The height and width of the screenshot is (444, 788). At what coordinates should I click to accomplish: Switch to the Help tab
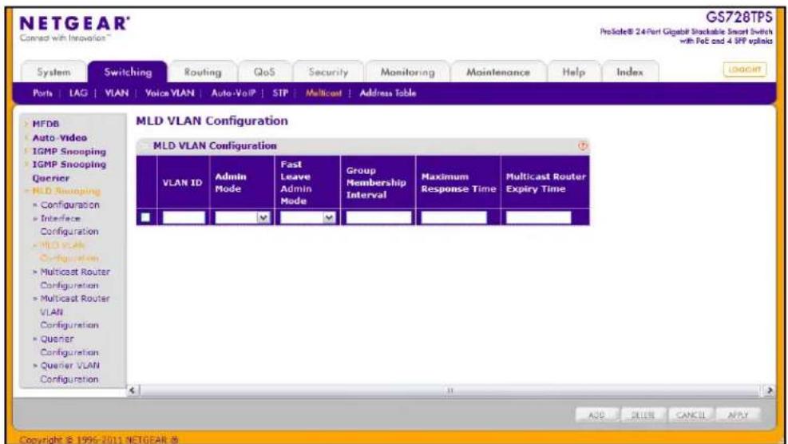573,72
